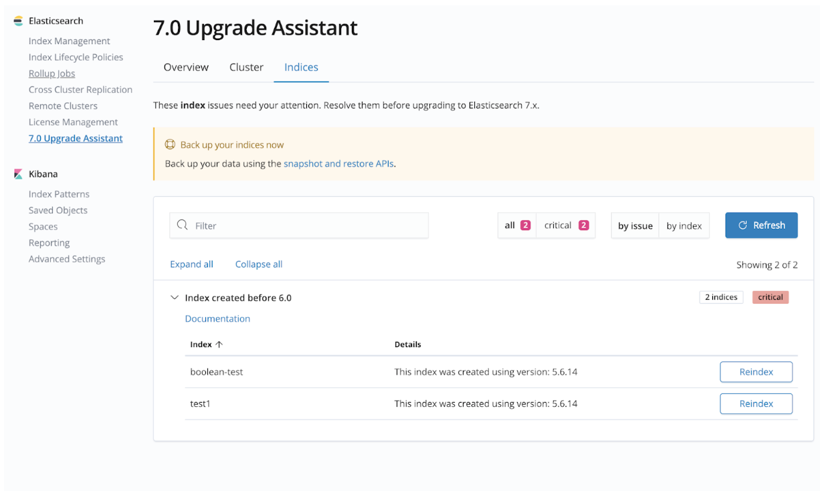The image size is (824, 491).
Task: Go to Saved Objects
Action: 58,210
